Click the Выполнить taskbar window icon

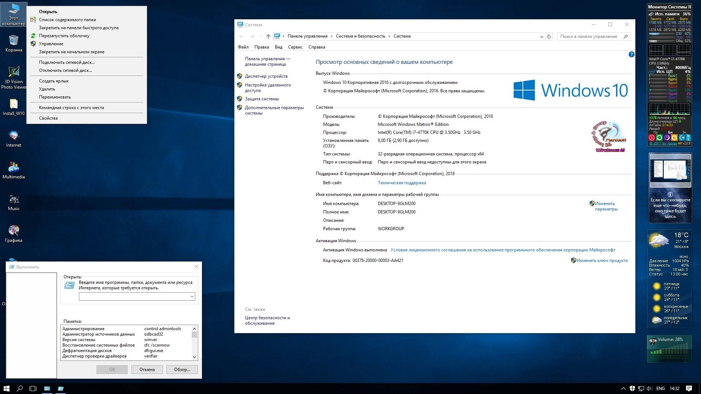click(61, 389)
